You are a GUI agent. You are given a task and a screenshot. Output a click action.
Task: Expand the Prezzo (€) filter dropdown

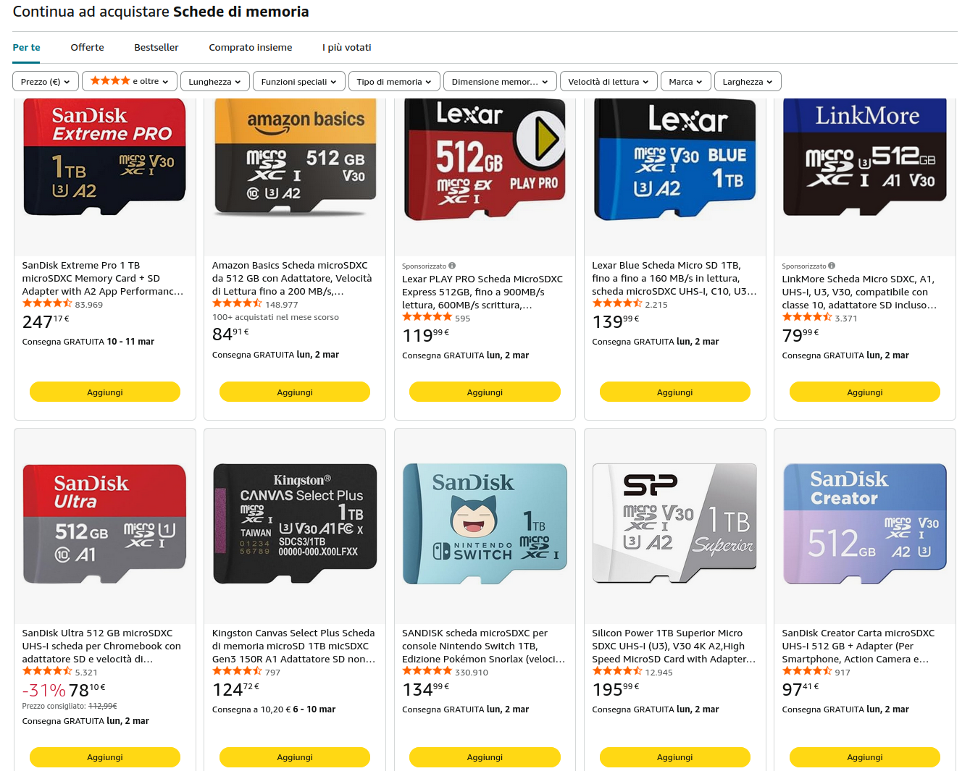45,82
